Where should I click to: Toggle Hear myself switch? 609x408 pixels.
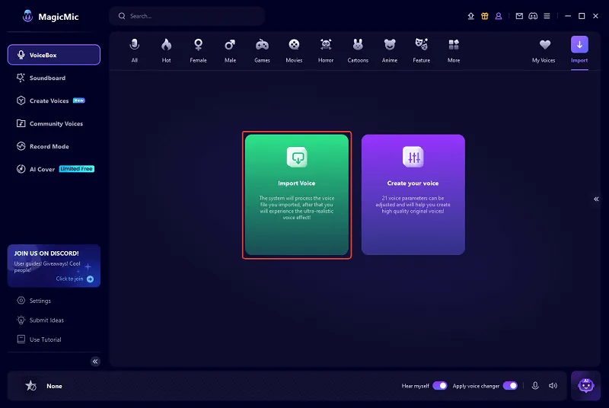point(440,385)
